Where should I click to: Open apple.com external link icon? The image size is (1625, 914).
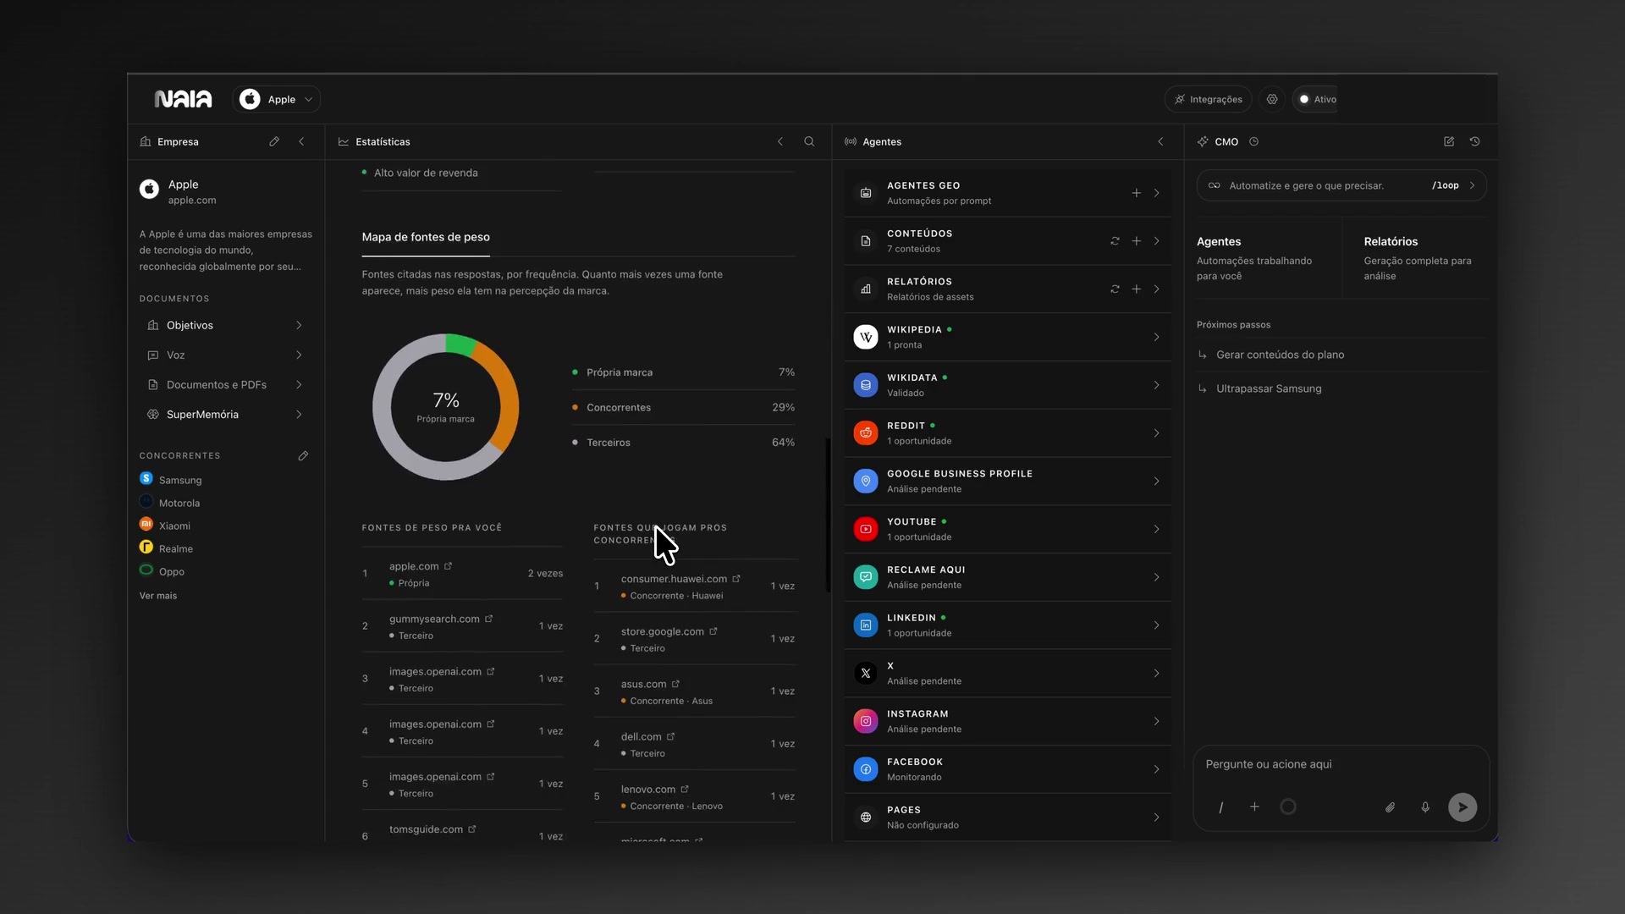pyautogui.click(x=449, y=566)
